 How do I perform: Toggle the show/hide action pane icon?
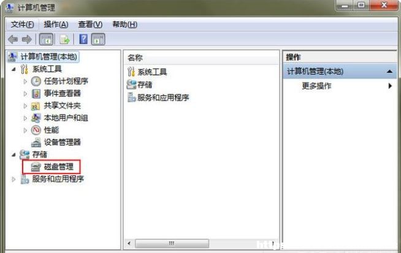[x=98, y=39]
